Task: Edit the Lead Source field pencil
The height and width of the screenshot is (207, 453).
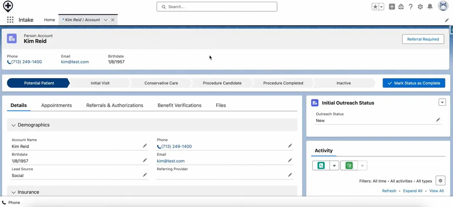Action: (145, 175)
